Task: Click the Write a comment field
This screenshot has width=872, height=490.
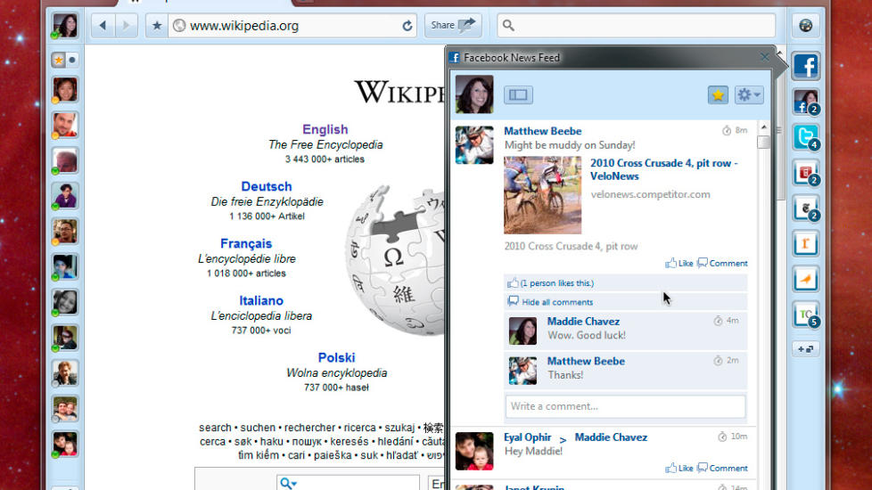Action: pos(625,406)
